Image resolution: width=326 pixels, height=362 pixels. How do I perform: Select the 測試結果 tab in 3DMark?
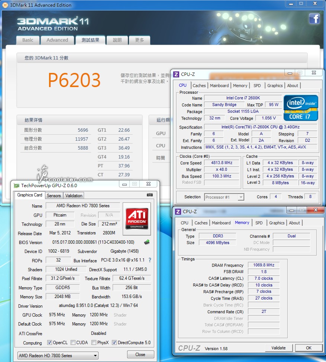pyautogui.click(x=90, y=40)
